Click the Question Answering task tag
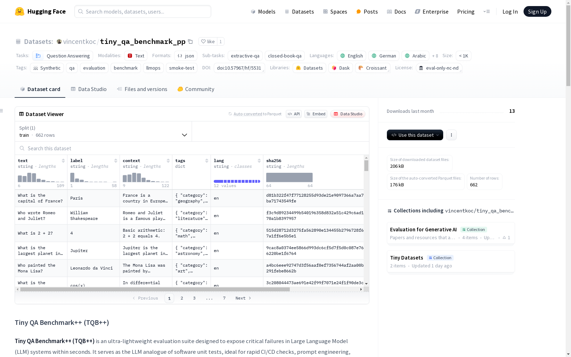This screenshot has width=571, height=357. [x=63, y=56]
